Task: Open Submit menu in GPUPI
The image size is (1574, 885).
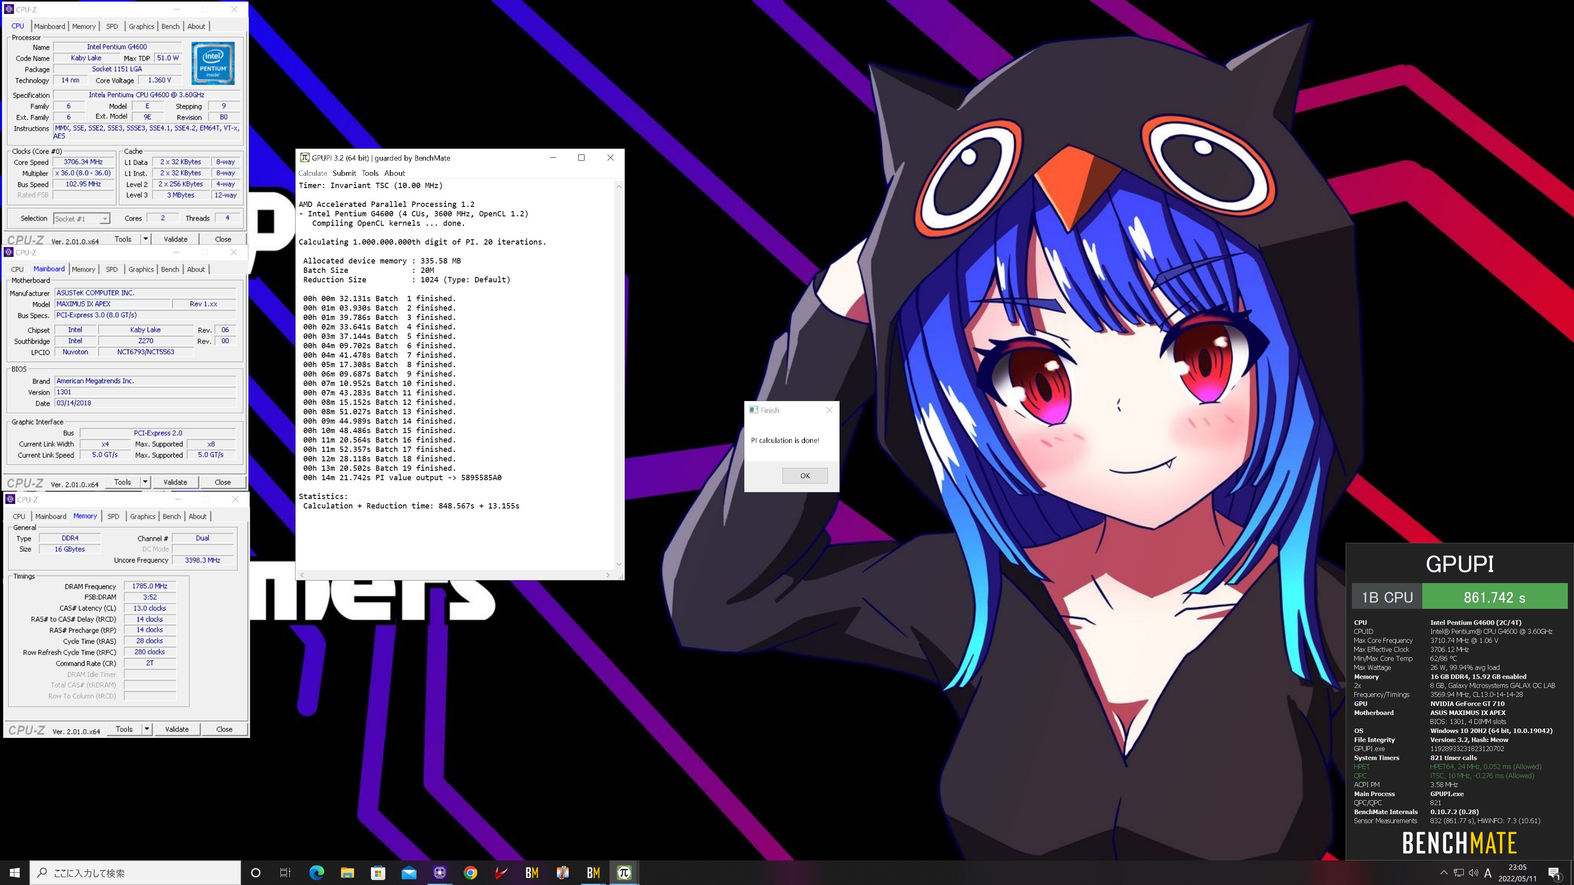Action: click(x=344, y=173)
